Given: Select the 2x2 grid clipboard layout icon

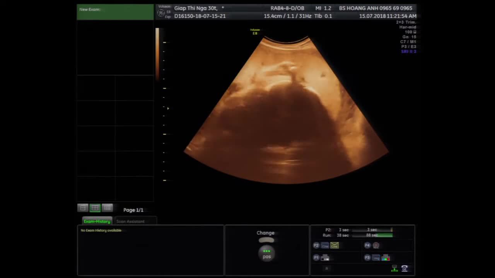Looking at the screenshot, I should click(x=95, y=208).
